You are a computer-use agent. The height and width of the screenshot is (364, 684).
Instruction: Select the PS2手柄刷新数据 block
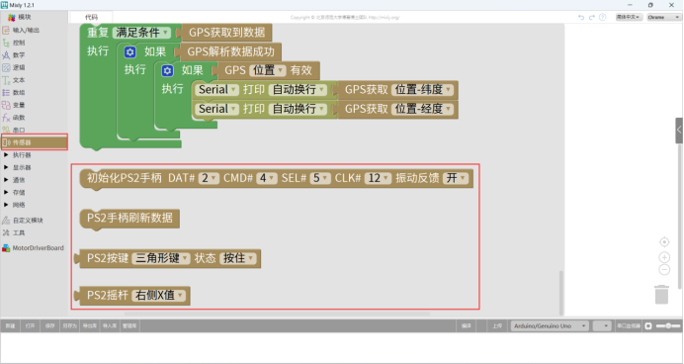129,219
